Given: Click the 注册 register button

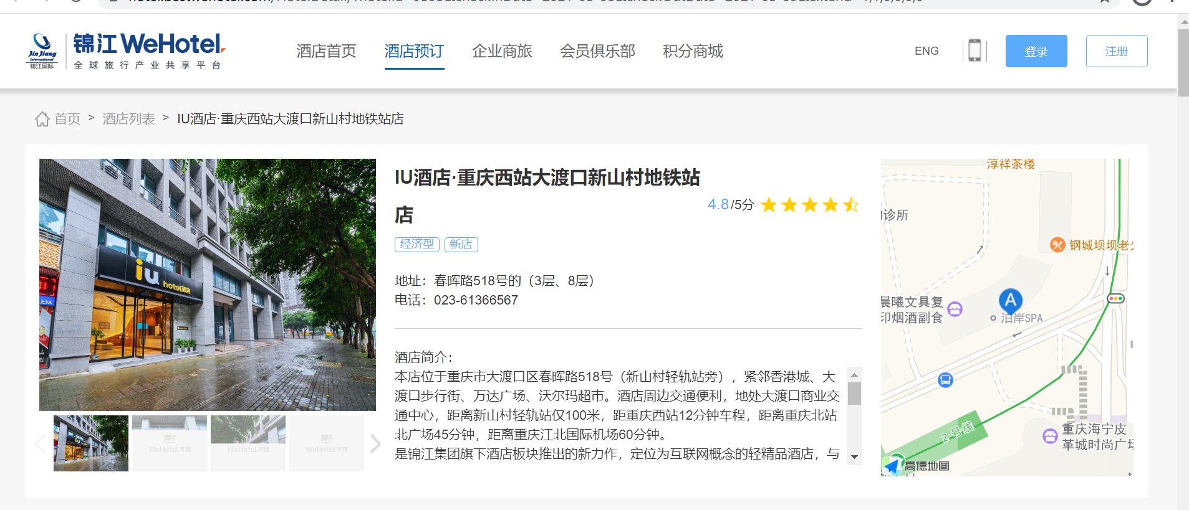Looking at the screenshot, I should pyautogui.click(x=1117, y=51).
